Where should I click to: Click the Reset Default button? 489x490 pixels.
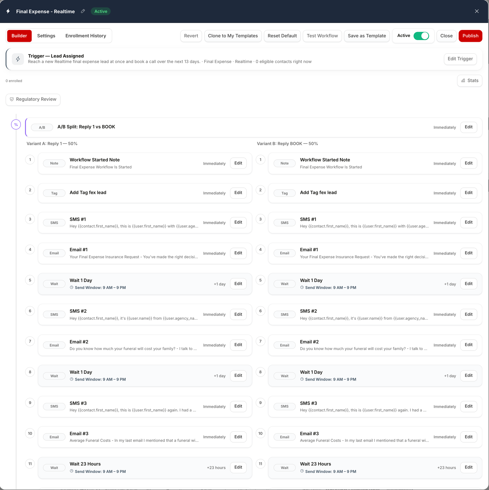282,36
